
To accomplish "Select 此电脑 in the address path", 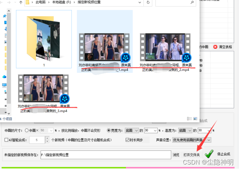I will click(41, 2).
